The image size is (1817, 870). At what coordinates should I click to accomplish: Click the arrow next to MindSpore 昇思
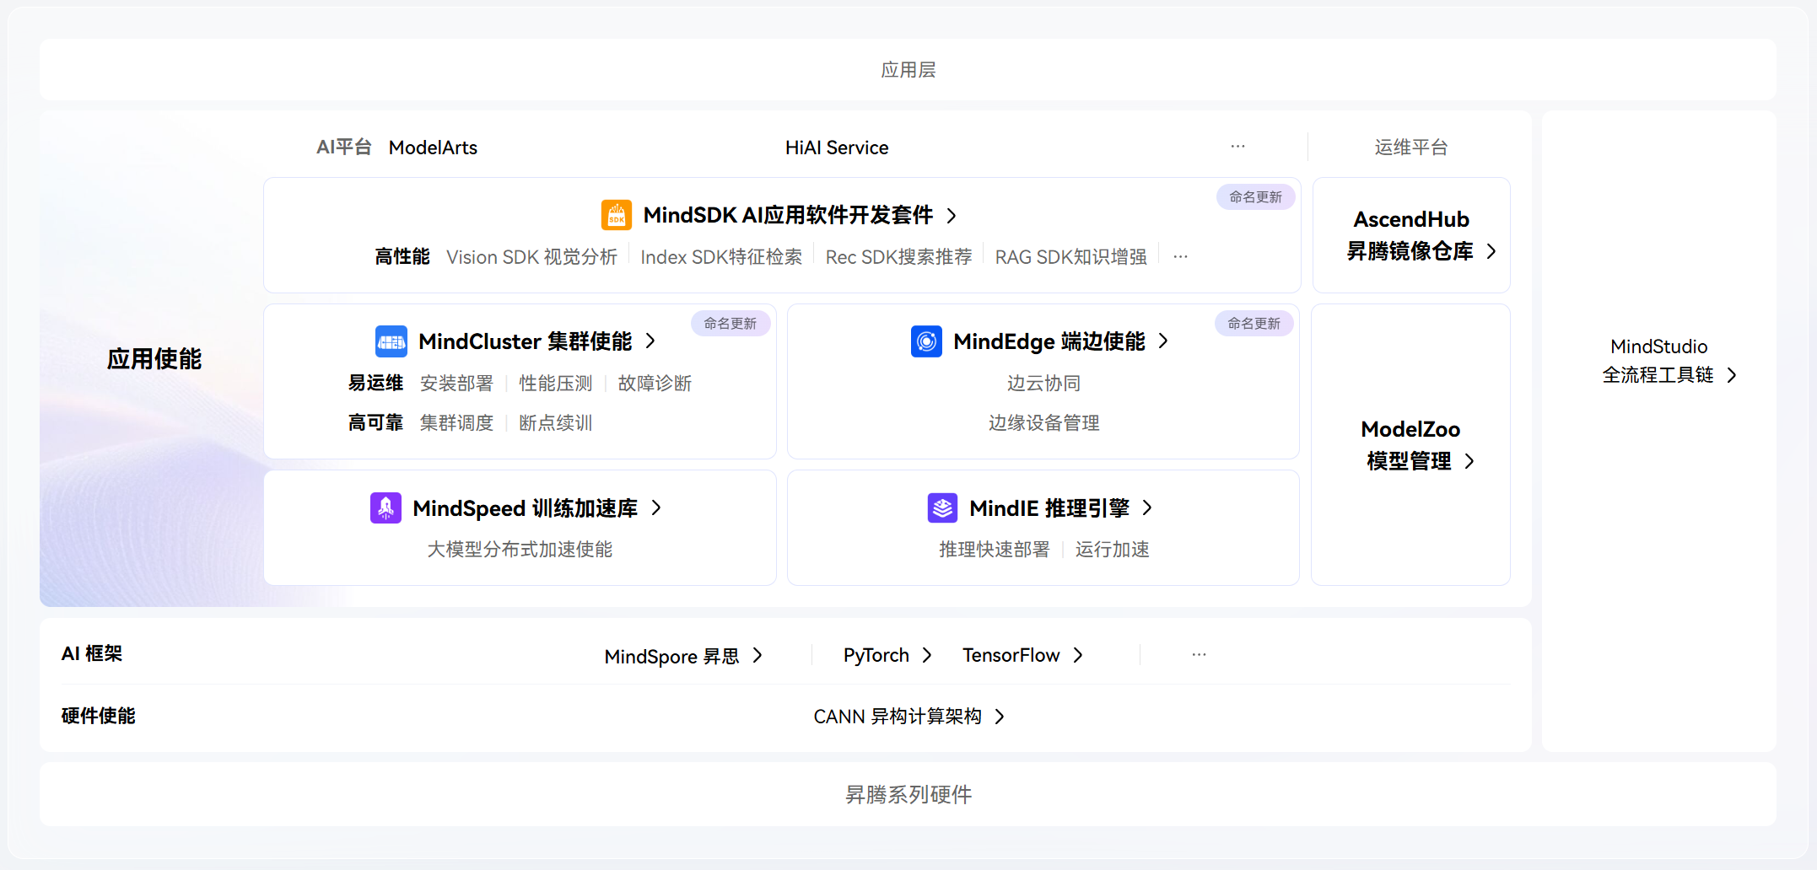click(758, 656)
